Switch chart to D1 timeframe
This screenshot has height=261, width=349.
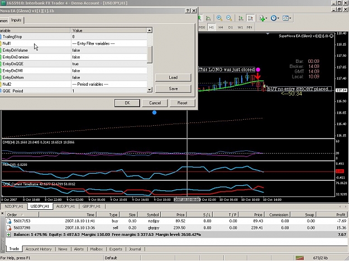click(x=231, y=27)
